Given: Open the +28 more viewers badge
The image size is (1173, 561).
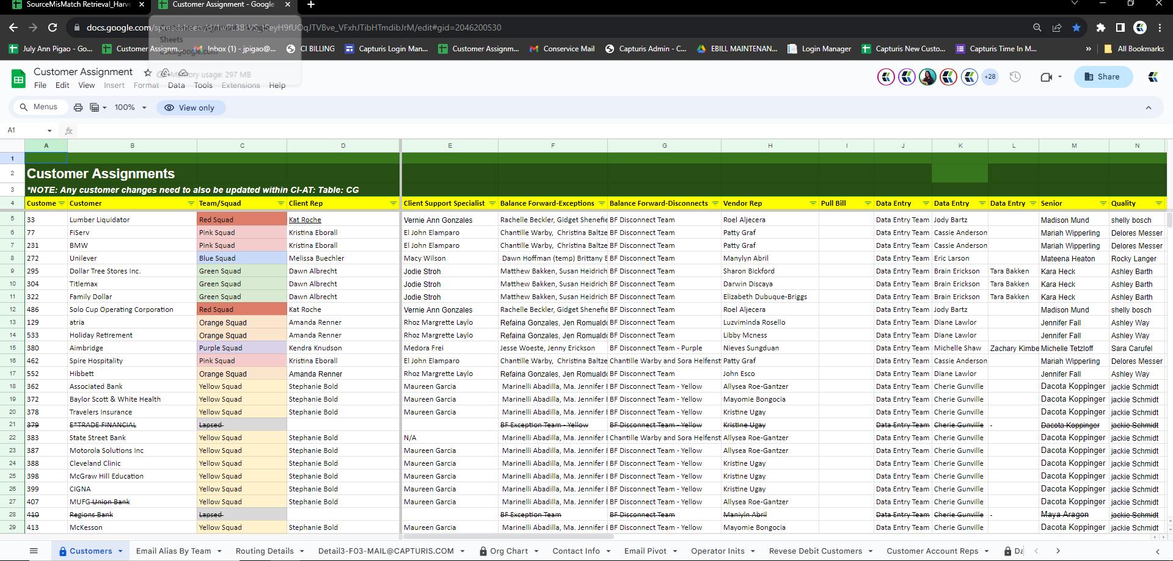Looking at the screenshot, I should pyautogui.click(x=990, y=77).
